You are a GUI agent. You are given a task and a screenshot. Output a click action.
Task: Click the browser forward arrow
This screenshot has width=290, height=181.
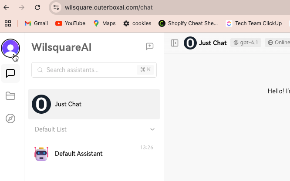point(22,7)
